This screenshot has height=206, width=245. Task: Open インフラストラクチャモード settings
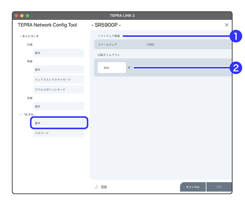click(x=58, y=80)
